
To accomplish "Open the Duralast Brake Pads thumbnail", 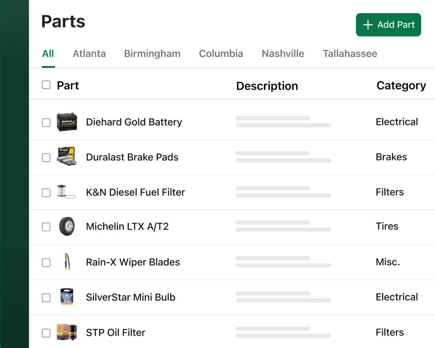I will click(67, 157).
